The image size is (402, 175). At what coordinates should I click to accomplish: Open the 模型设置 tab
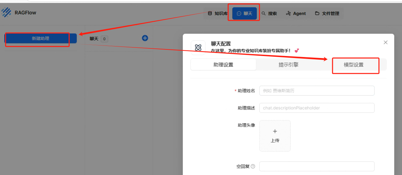354,65
